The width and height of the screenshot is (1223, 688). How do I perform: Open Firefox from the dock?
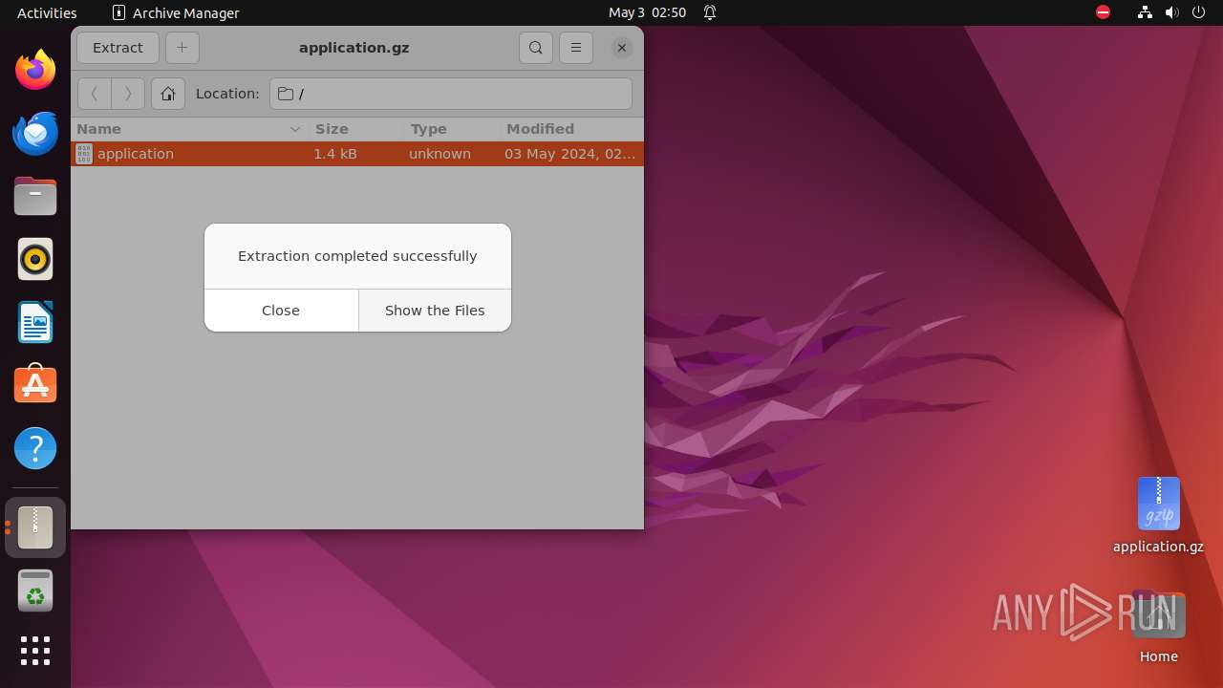(x=35, y=70)
